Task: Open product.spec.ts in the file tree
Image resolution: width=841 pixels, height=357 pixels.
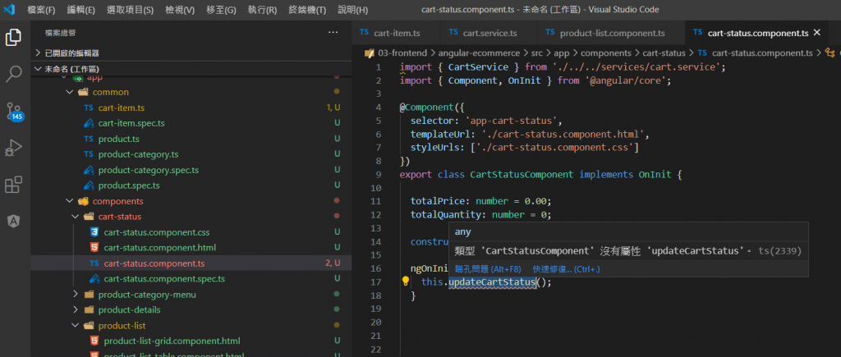Action: point(129,185)
